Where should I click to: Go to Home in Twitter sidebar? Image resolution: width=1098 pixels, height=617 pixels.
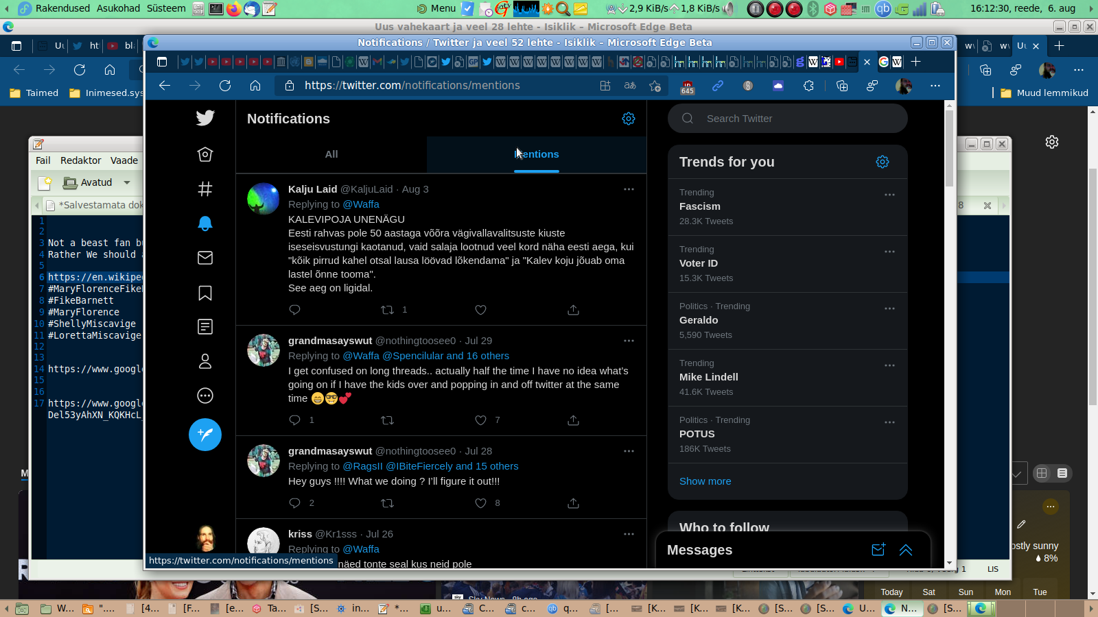(x=205, y=154)
